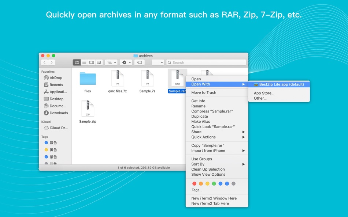The width and height of the screenshot is (348, 217).
Task: Select the 蓝色 tag in sidebar
Action: point(51,143)
